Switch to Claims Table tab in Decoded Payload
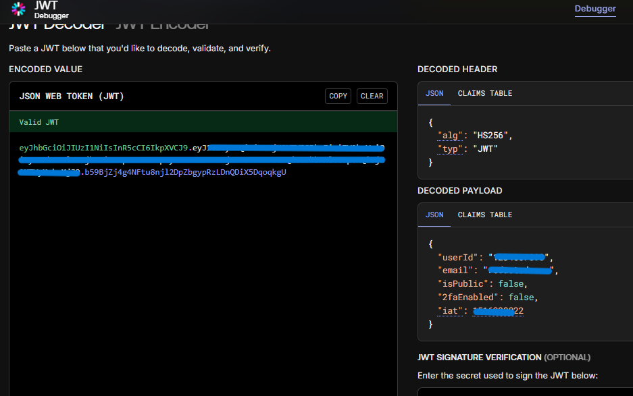The height and width of the screenshot is (396, 633). pos(485,215)
